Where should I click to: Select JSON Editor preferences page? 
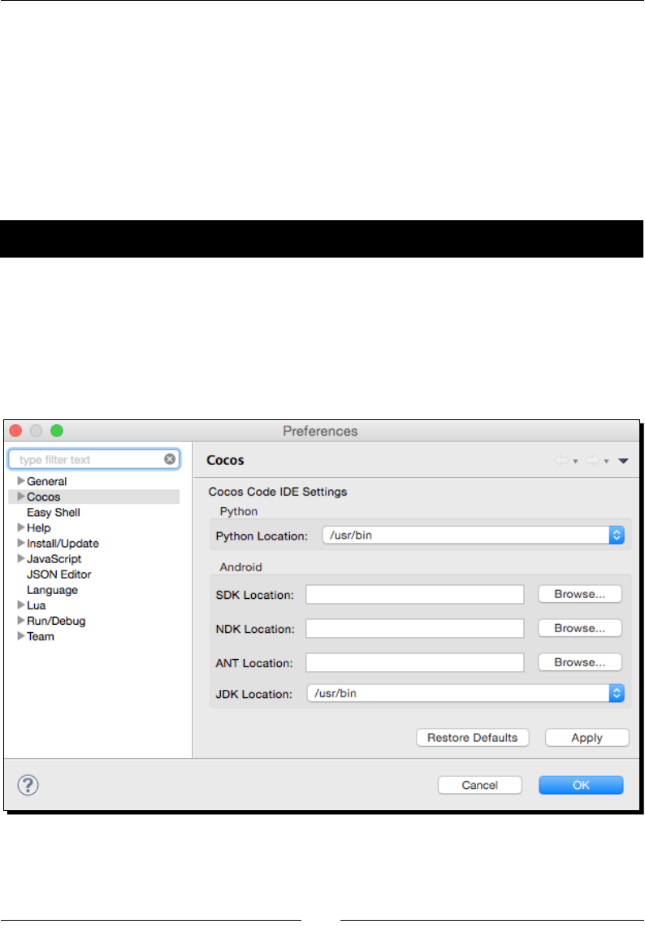[58, 574]
